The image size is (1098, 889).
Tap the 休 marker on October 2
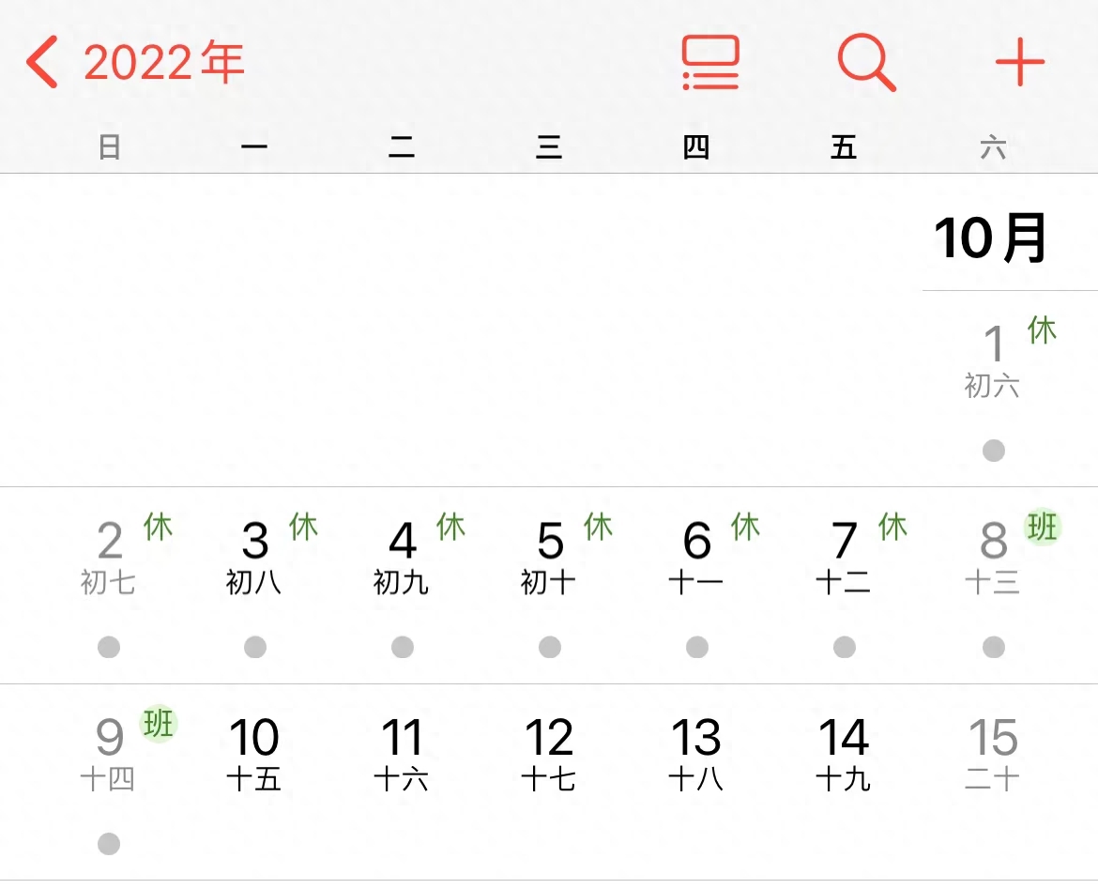[x=158, y=527]
